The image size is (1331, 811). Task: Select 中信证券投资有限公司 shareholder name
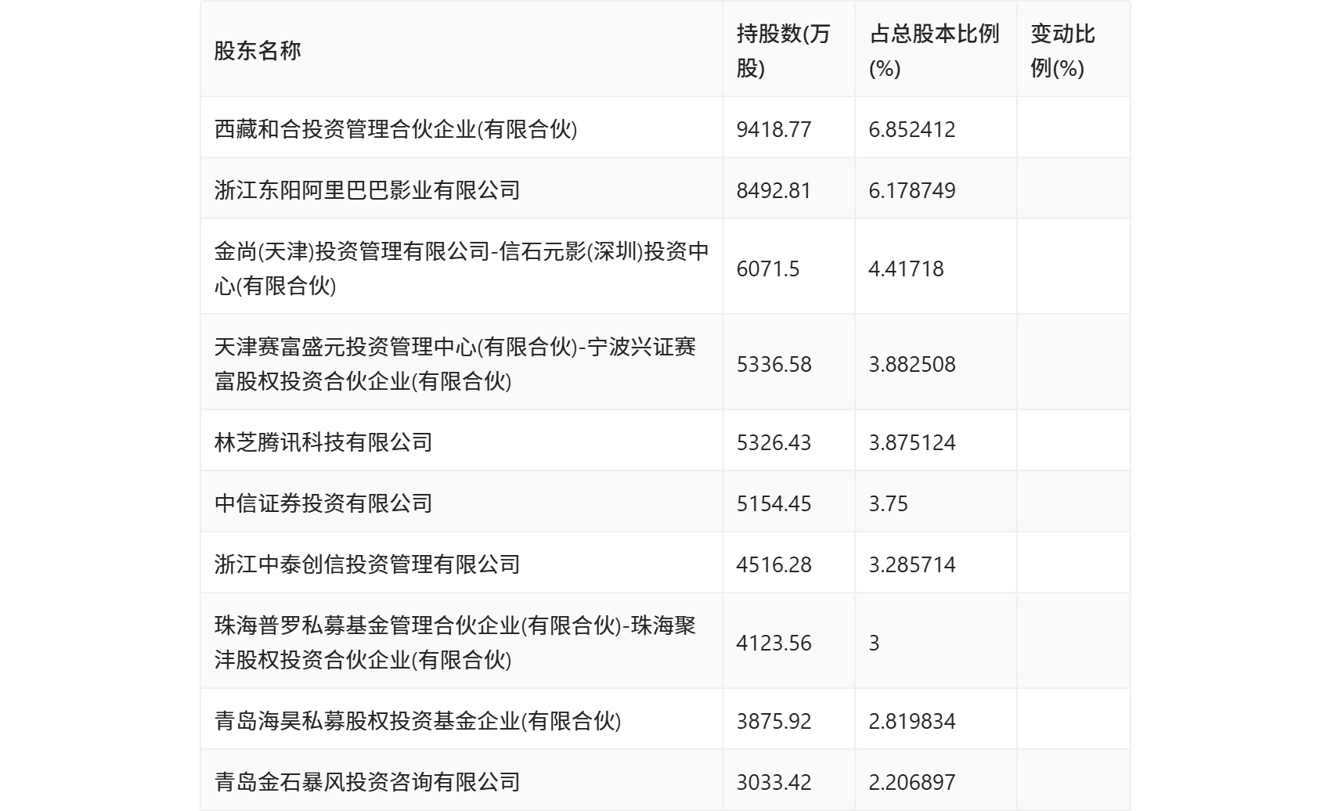coord(323,503)
